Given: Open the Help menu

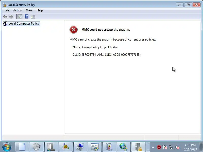Looking at the screenshot, I should [40, 10].
